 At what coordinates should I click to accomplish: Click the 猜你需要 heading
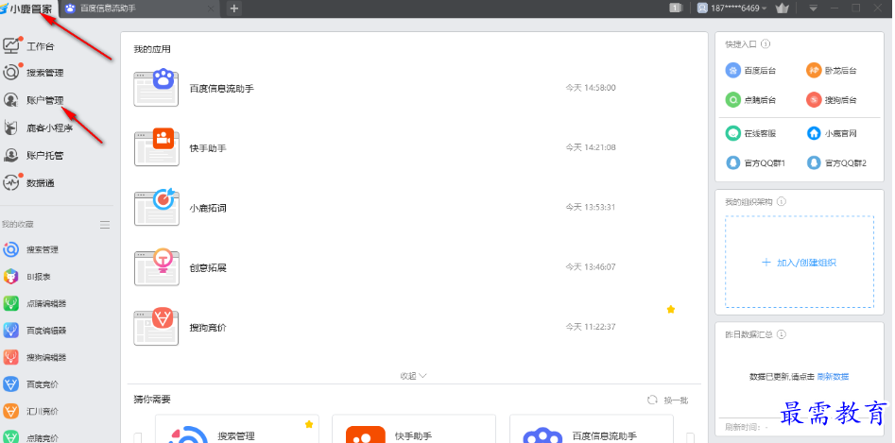click(x=152, y=400)
